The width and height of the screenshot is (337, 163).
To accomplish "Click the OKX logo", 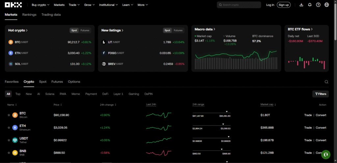I will [x=13, y=5].
